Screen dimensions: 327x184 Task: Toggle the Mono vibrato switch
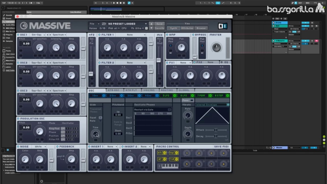(192, 100)
